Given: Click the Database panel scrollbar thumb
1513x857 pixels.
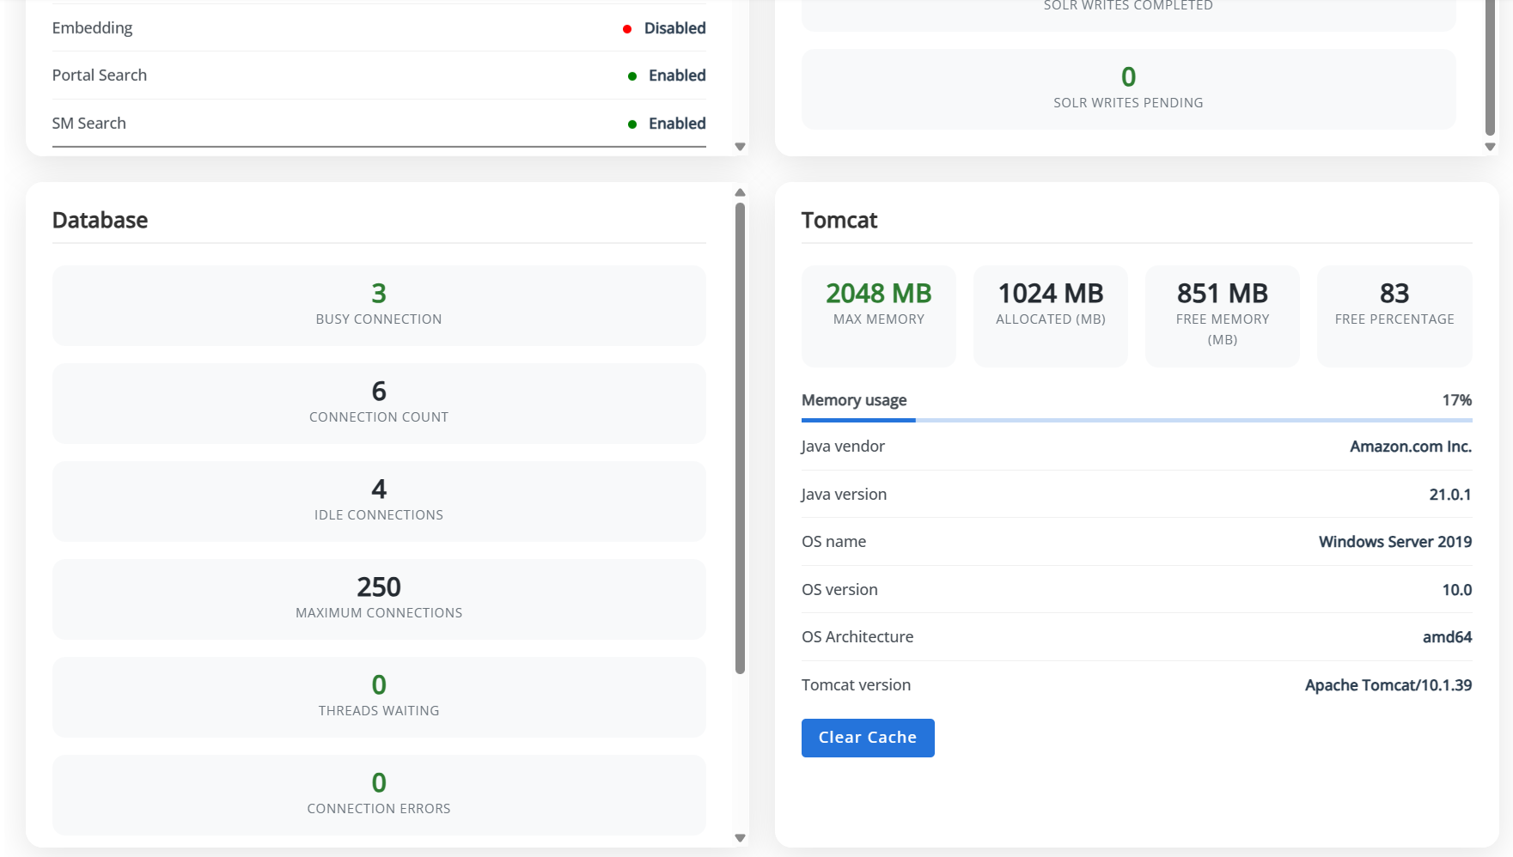Looking at the screenshot, I should (740, 438).
